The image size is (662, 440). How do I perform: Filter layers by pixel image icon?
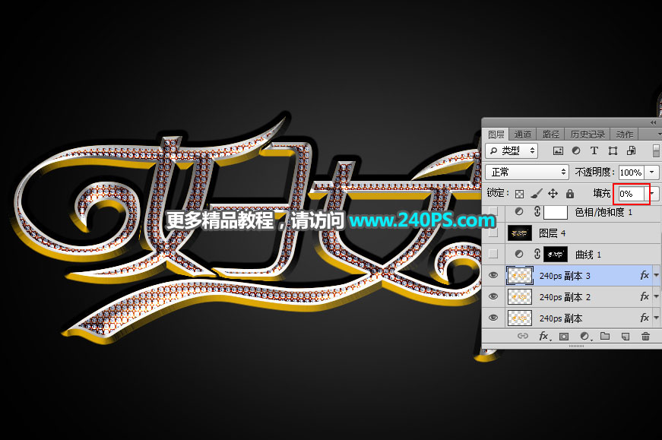[x=558, y=150]
